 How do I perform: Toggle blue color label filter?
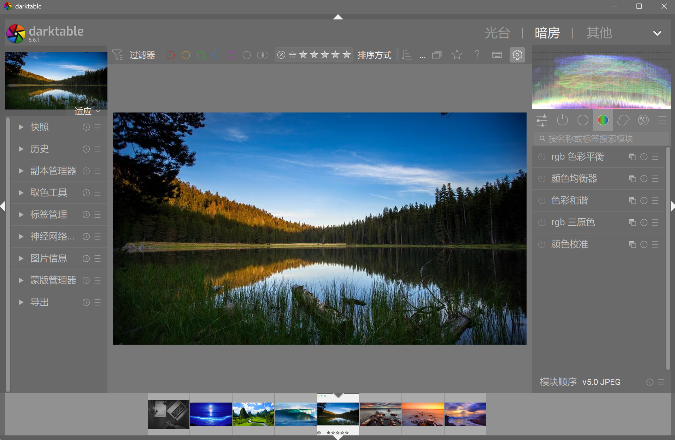pyautogui.click(x=216, y=55)
